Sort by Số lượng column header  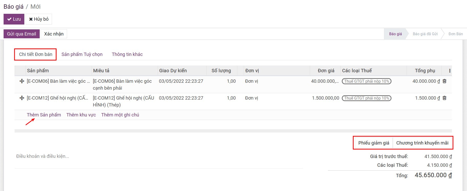(222, 71)
